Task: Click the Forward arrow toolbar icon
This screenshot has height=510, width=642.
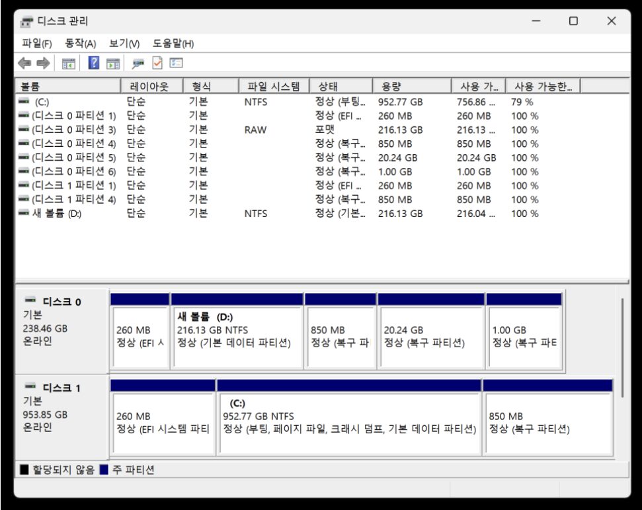Action: pos(43,64)
